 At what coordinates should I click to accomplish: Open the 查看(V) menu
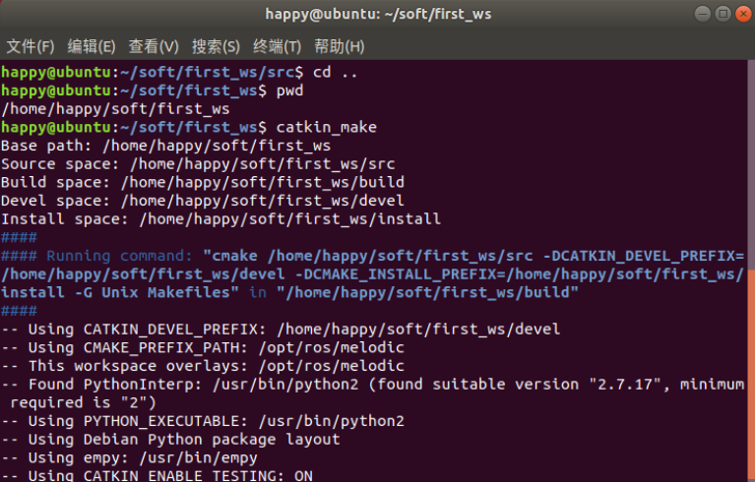pyautogui.click(x=154, y=46)
